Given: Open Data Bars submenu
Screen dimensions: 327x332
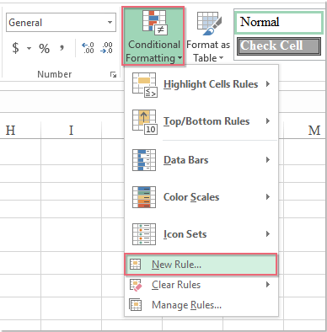Looking at the screenshot, I should click(201, 160).
